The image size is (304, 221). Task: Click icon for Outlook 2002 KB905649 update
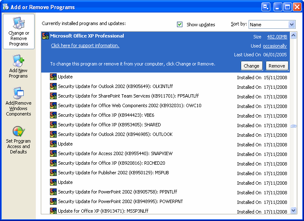point(53,86)
